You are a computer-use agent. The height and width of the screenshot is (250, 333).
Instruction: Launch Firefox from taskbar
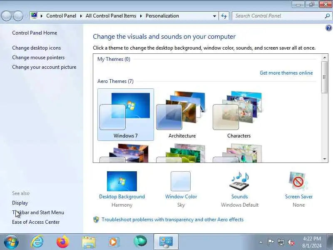pos(63,242)
